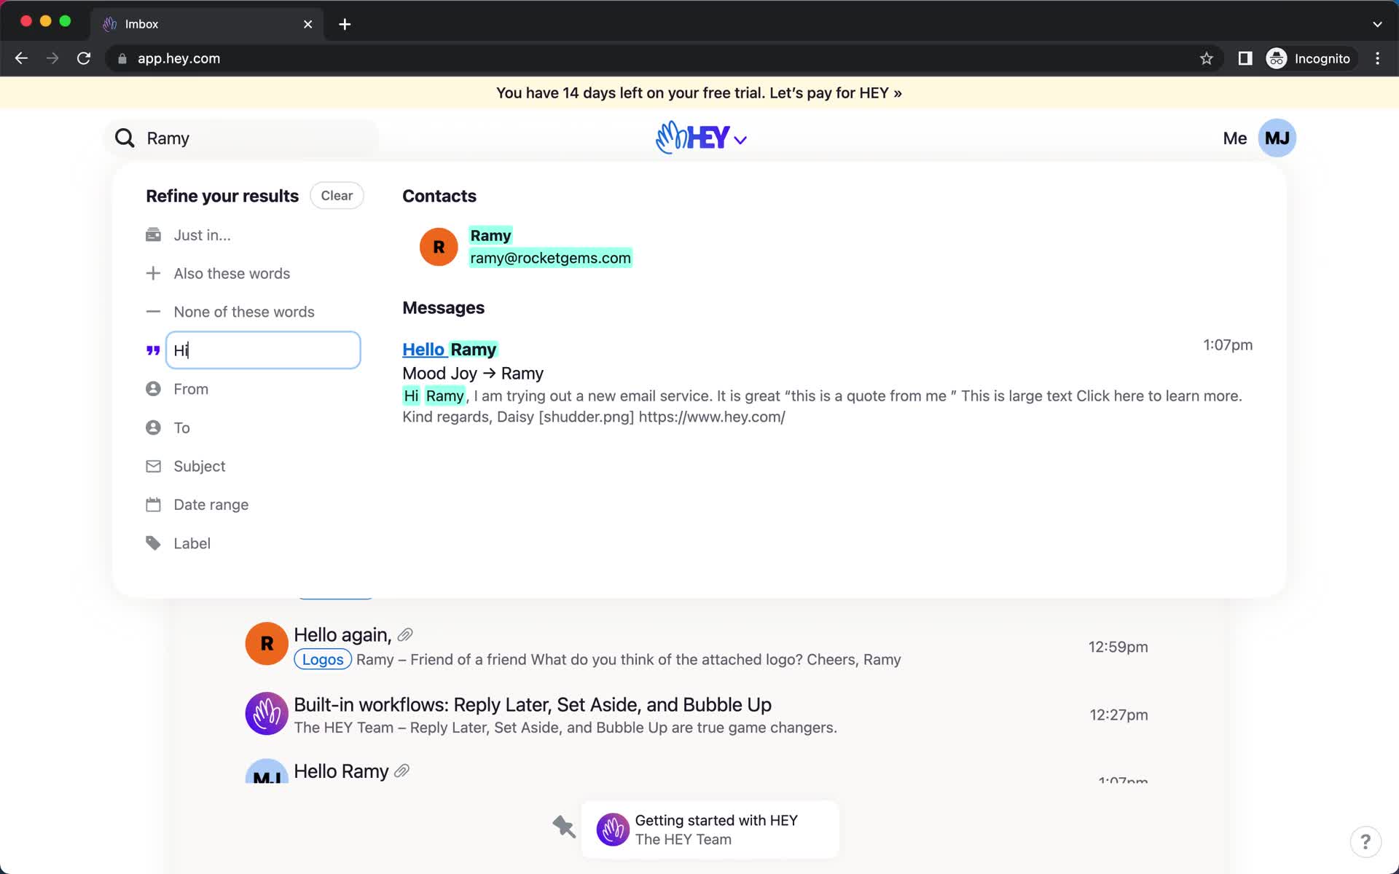The width and height of the screenshot is (1399, 874).
Task: Click attachment paperclip on Hello again
Action: [405, 635]
